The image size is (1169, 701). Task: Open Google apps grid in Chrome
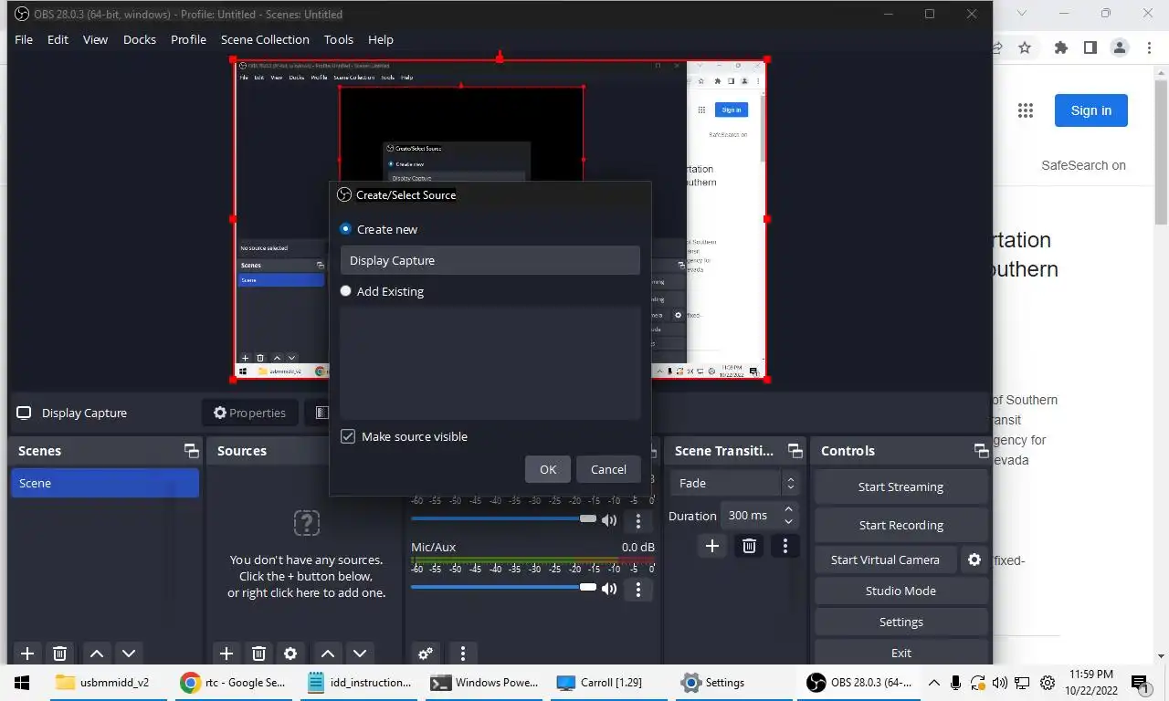coord(1026,110)
